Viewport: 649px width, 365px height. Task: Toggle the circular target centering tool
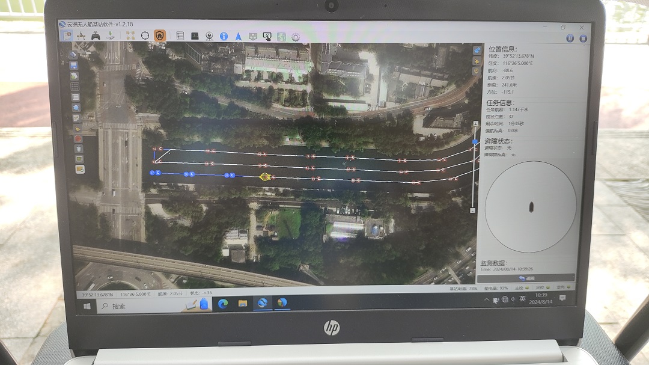click(x=145, y=36)
